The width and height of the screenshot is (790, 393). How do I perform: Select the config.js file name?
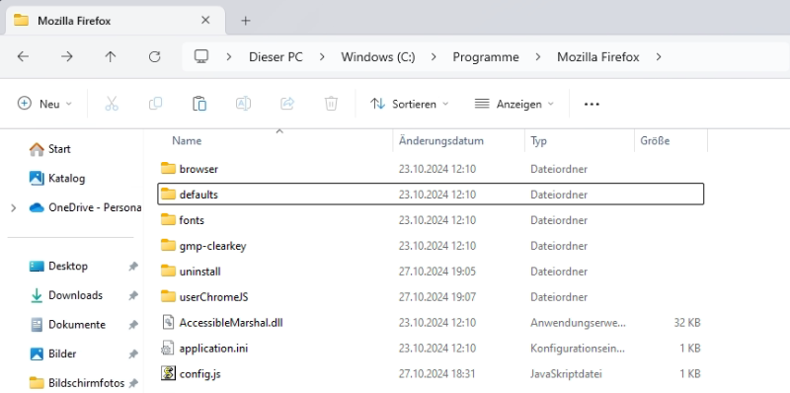(199, 374)
